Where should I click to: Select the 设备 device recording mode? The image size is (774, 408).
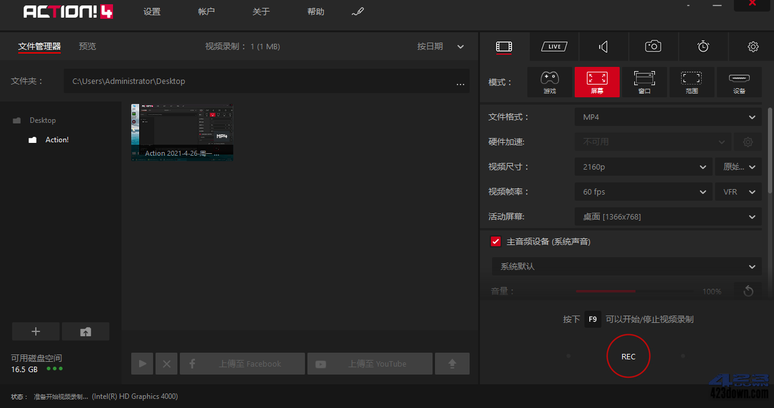[739, 82]
